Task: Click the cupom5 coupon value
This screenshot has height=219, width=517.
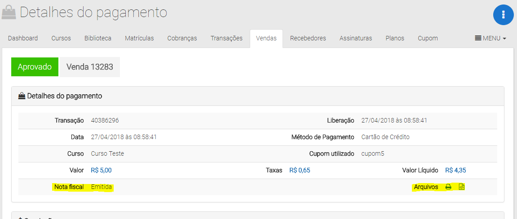Action: pos(372,153)
